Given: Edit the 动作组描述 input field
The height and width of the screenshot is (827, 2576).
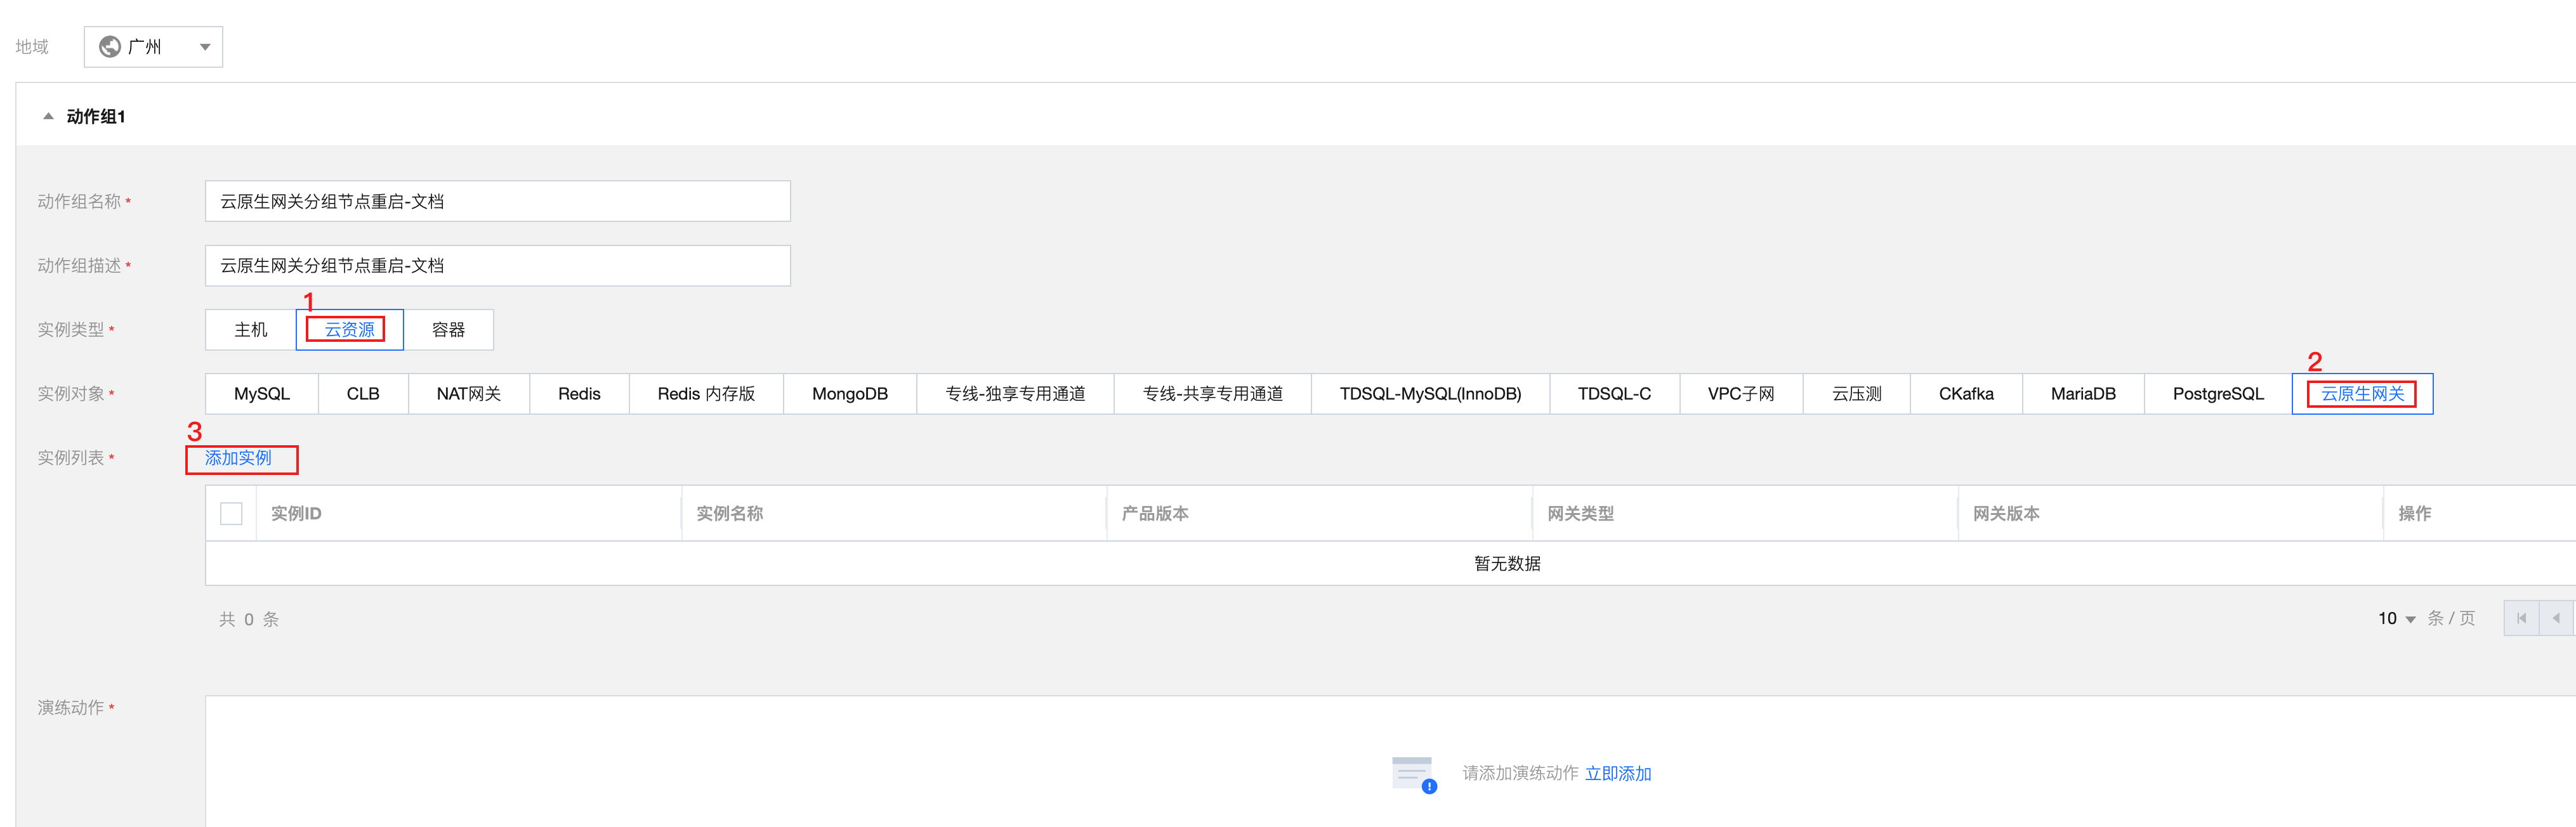Looking at the screenshot, I should (x=497, y=266).
